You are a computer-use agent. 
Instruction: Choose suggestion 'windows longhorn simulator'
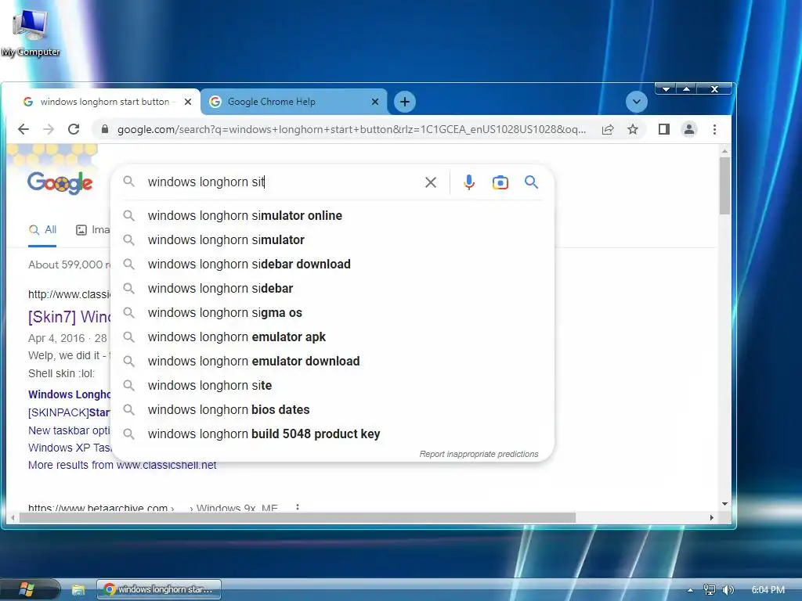tap(332, 239)
